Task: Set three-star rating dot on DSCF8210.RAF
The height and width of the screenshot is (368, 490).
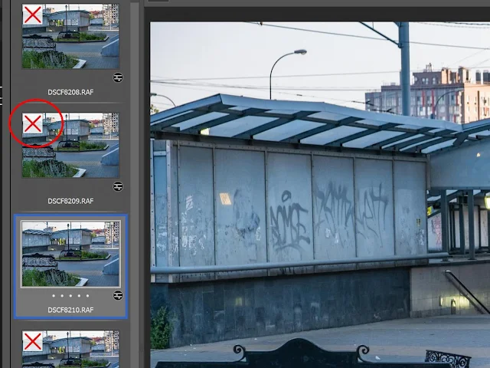Action: tap(70, 295)
